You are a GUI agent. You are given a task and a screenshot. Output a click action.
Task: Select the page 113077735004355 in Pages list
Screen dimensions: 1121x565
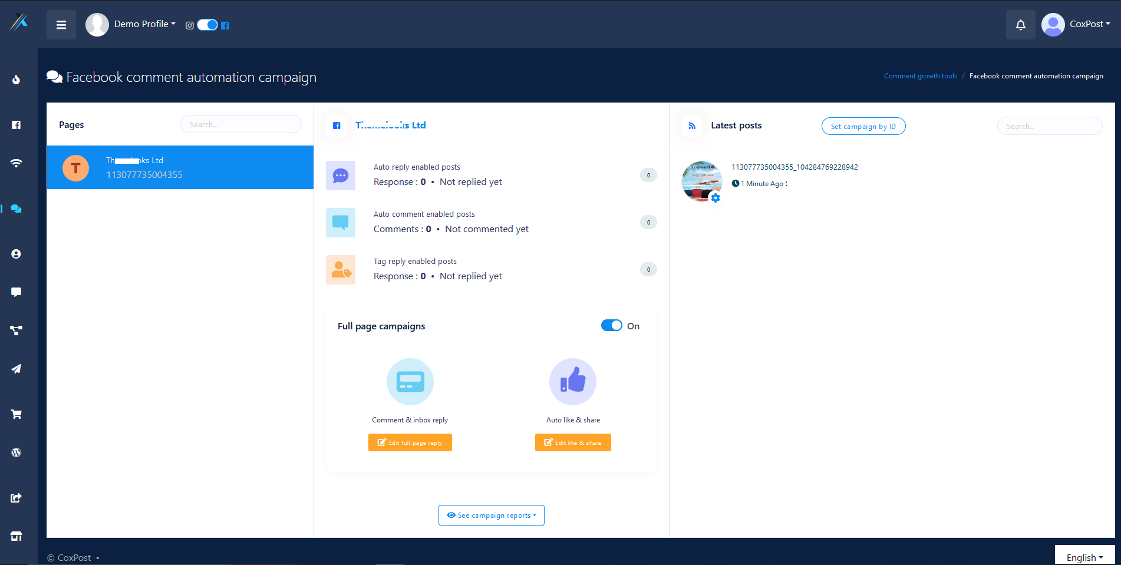(x=180, y=167)
